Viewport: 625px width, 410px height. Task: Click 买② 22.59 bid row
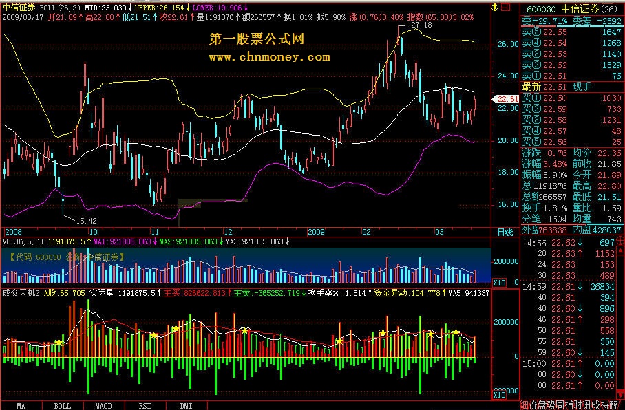(572, 109)
